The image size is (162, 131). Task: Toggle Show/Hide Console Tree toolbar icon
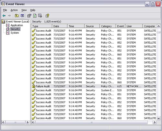(x=22, y=16)
